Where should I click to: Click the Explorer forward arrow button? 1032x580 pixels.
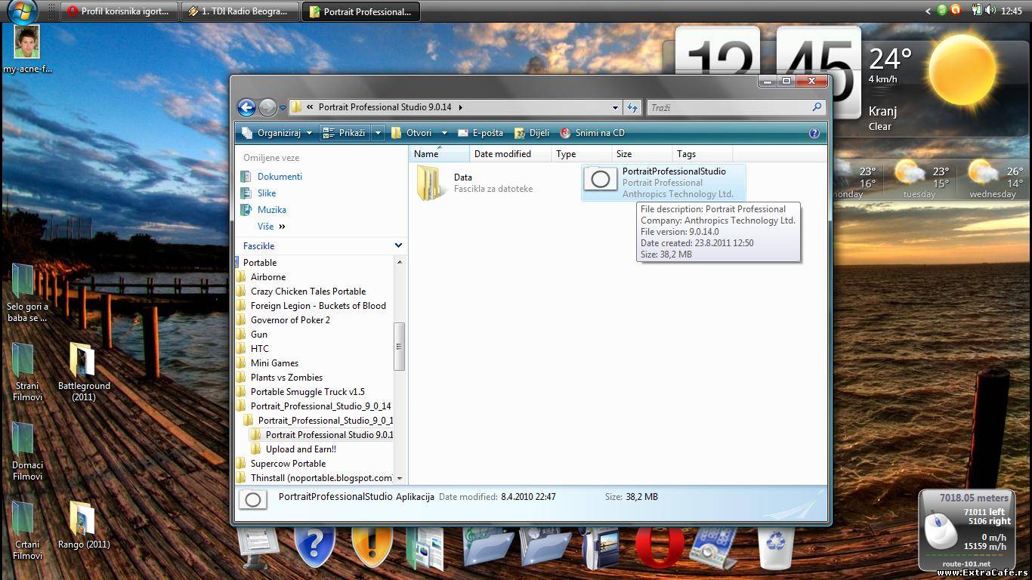tap(267, 107)
